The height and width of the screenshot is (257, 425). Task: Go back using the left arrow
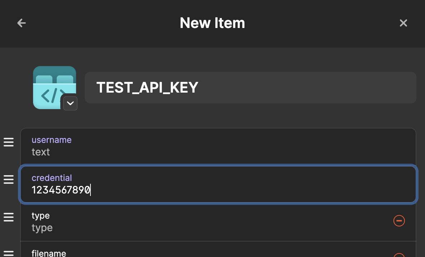coord(22,23)
